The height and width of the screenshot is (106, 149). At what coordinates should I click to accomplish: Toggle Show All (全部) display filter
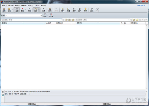coord(17,10)
